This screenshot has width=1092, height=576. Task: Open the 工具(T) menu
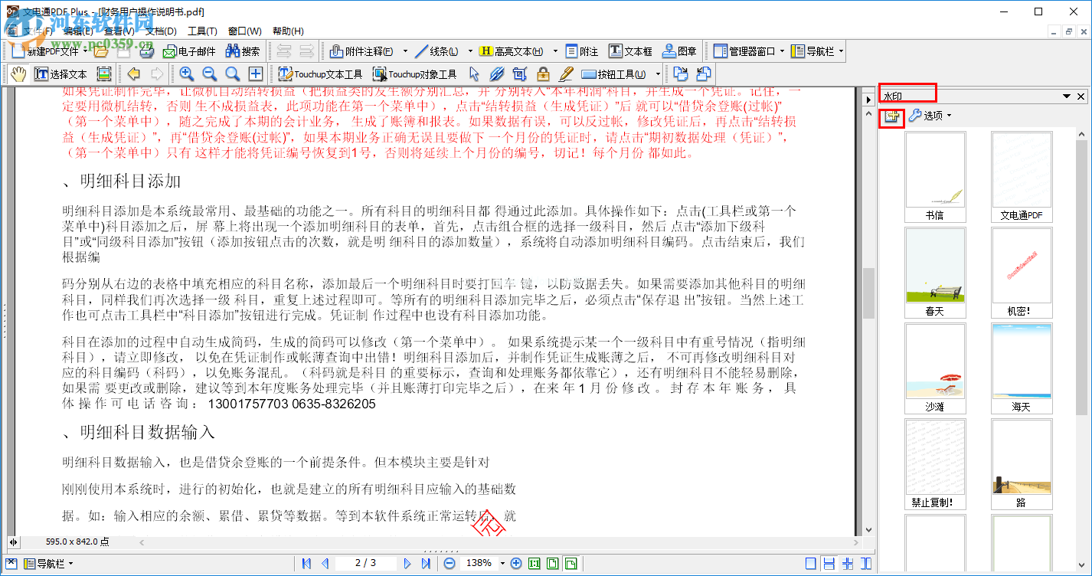click(x=202, y=31)
